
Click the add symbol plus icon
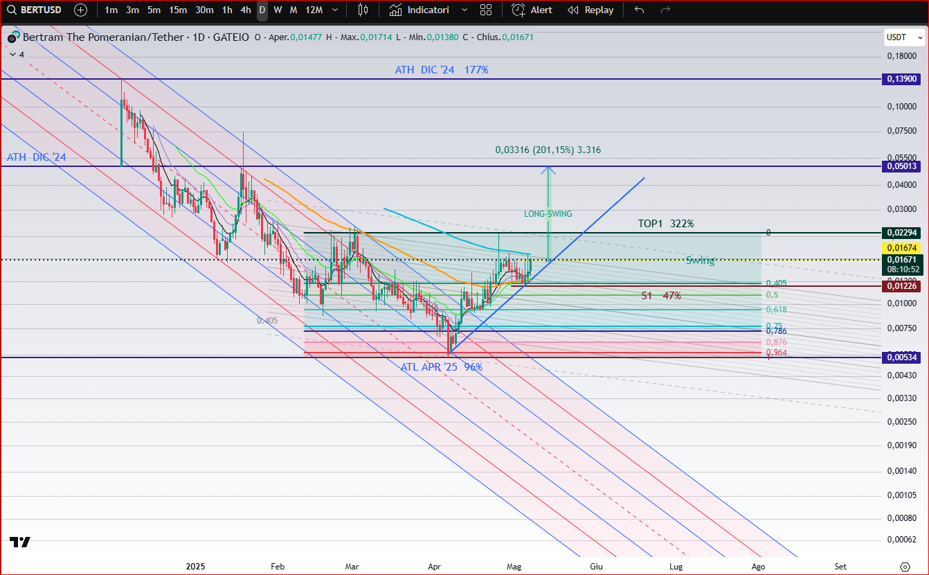pos(80,10)
